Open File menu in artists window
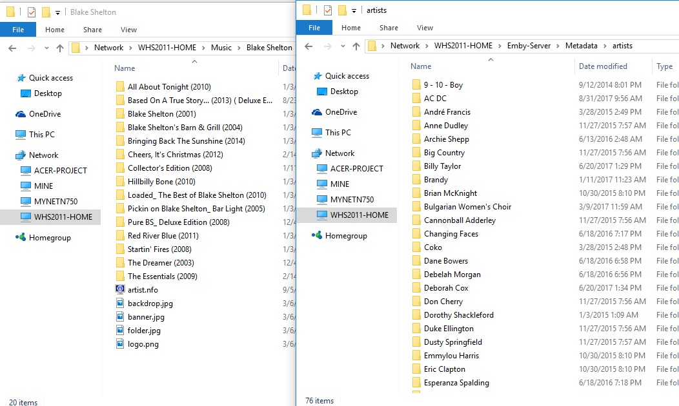 coord(314,28)
